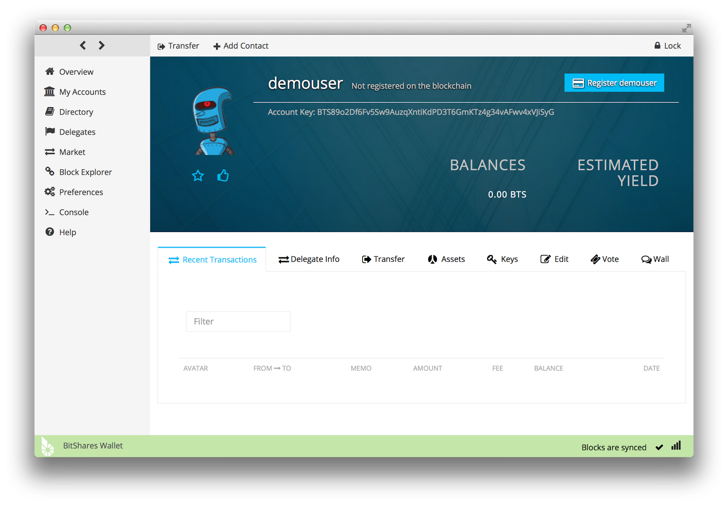Screen dimensions: 728x505
Task: Select the Recent Transactions tab
Action: click(212, 259)
